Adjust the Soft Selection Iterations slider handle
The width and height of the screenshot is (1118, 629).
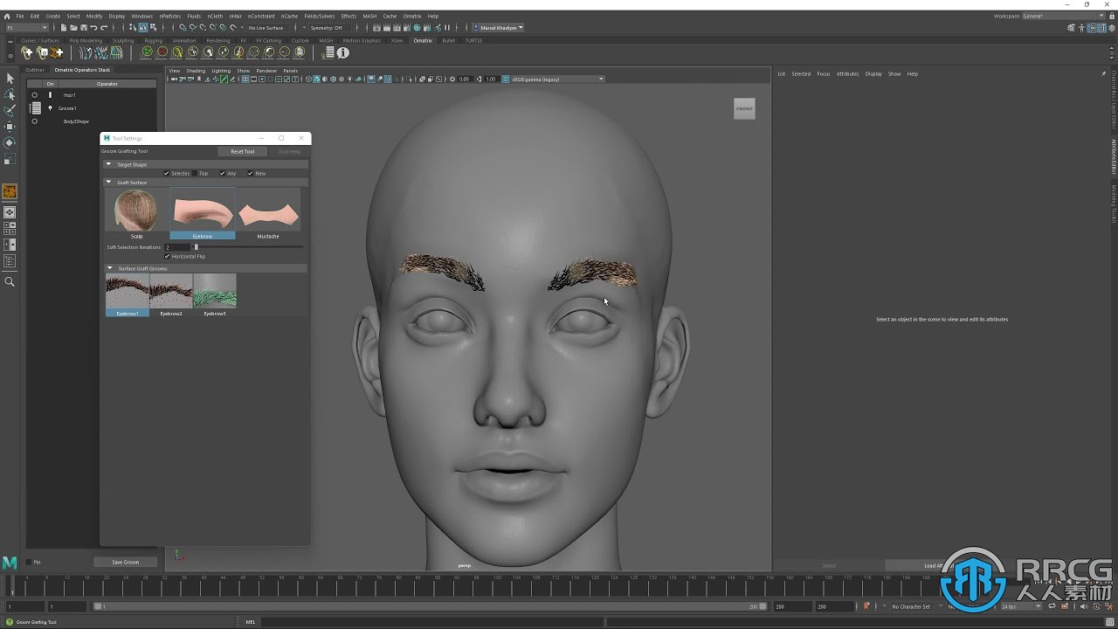(196, 247)
